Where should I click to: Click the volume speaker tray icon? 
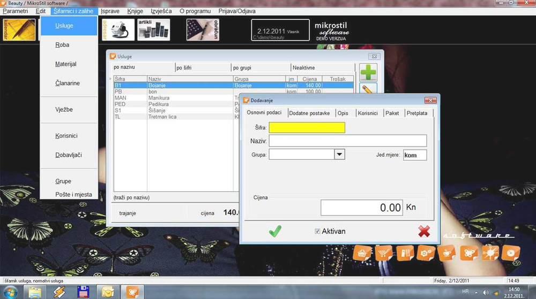tap(486, 293)
